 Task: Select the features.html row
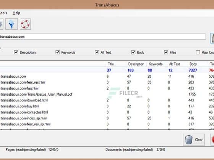(107, 82)
